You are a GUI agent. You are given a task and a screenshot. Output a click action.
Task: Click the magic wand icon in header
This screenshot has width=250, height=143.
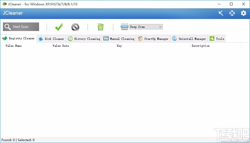pos(221,13)
